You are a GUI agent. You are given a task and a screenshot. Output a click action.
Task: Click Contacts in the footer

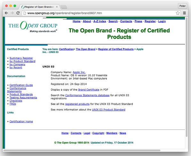pos(76,133)
